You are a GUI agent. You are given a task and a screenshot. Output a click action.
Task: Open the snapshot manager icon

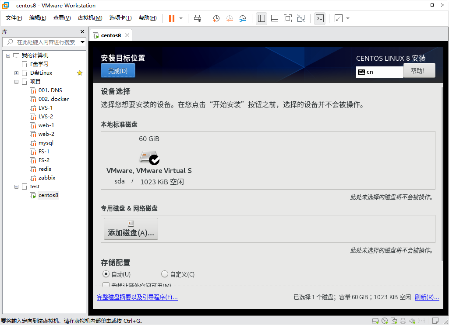tap(243, 18)
